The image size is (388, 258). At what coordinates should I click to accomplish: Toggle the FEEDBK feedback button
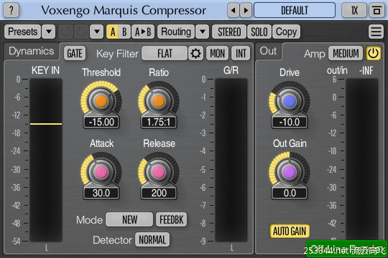[171, 219]
